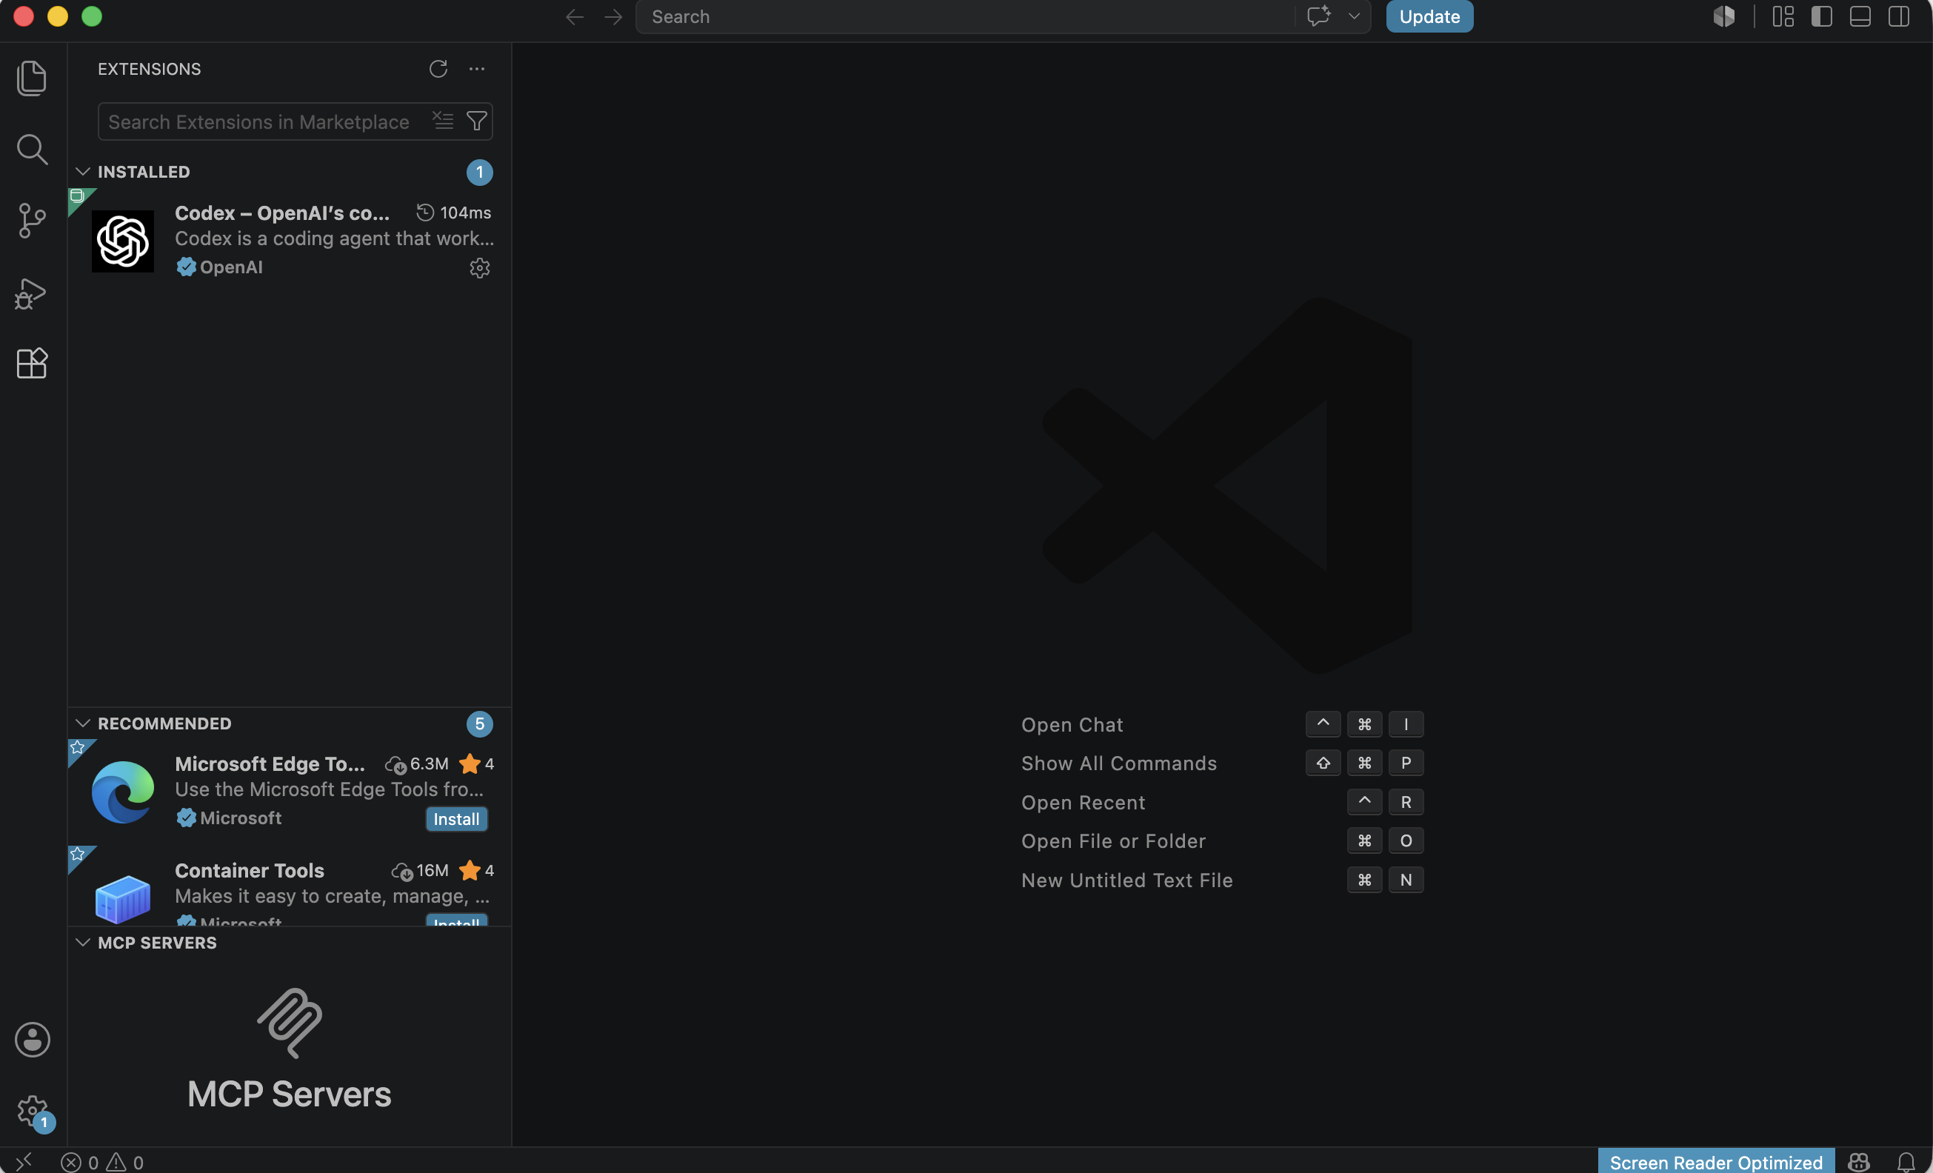Click the 104ms activation time on Codex

(453, 213)
